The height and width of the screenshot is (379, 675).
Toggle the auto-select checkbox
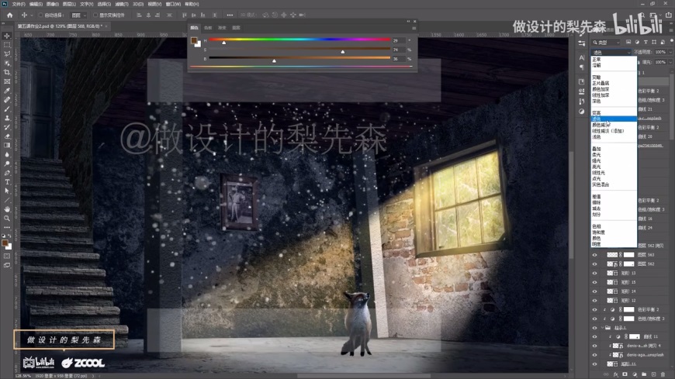point(40,15)
